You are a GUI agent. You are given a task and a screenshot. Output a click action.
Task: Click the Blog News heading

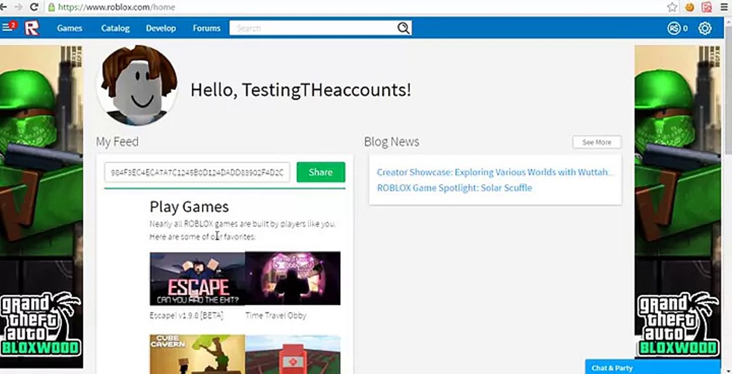391,142
